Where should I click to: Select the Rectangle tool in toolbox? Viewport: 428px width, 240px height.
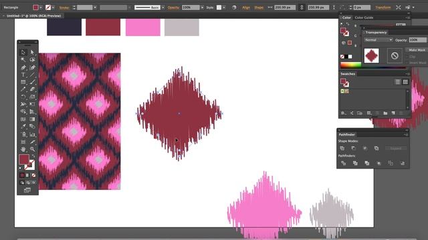[23, 82]
